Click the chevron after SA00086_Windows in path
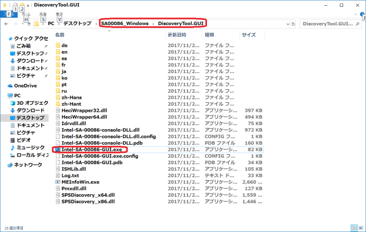The image size is (366, 232). pos(153,23)
